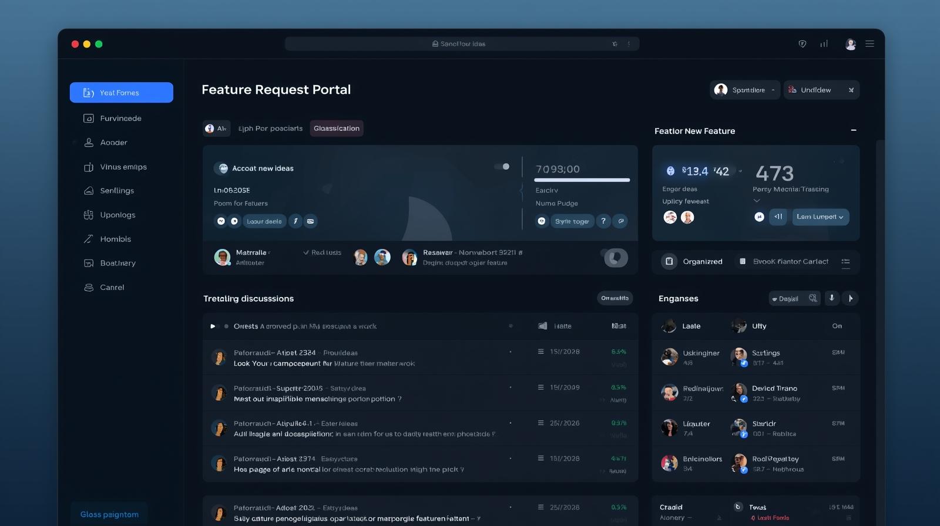
Task: Select Aooder in the sidebar
Action: [113, 143]
